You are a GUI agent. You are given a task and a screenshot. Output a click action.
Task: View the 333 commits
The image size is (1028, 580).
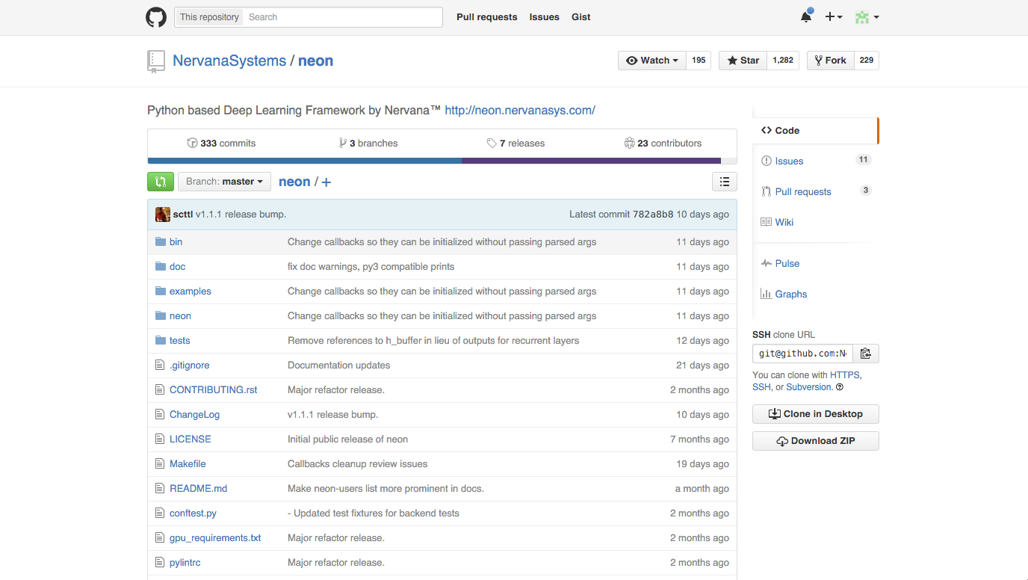click(221, 144)
